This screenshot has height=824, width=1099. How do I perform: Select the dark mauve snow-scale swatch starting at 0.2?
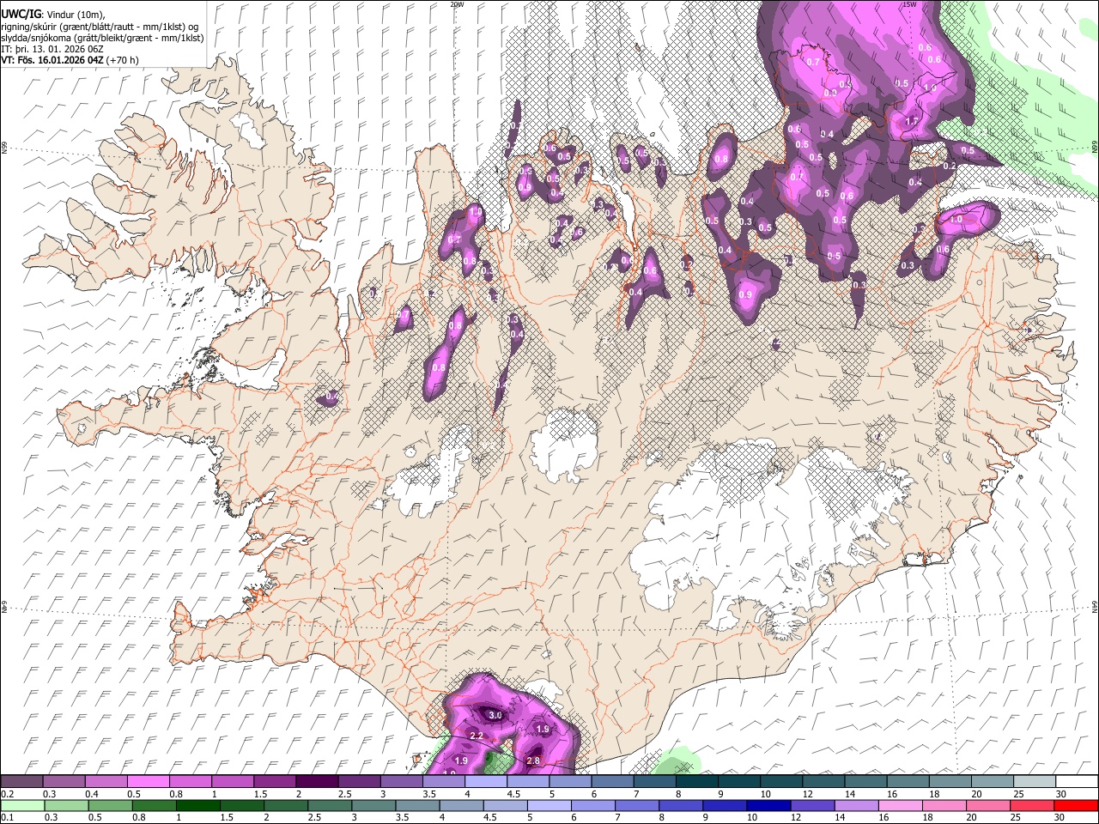tap(21, 782)
